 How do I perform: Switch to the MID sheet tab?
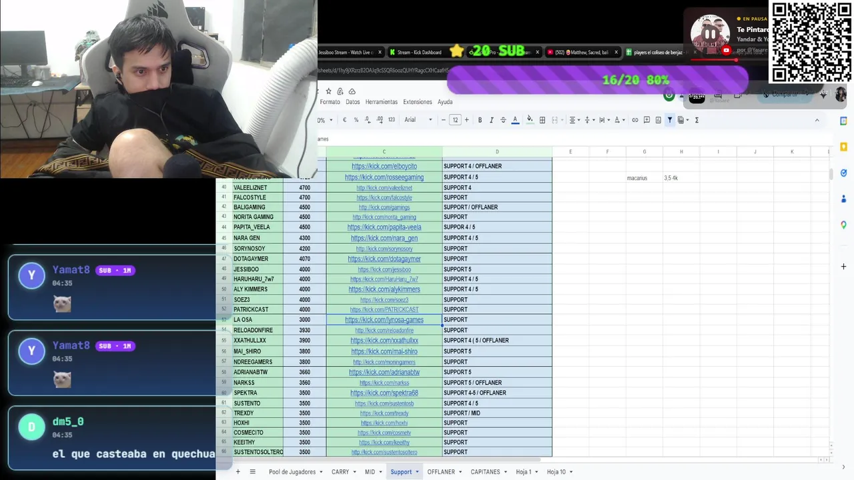click(x=370, y=472)
